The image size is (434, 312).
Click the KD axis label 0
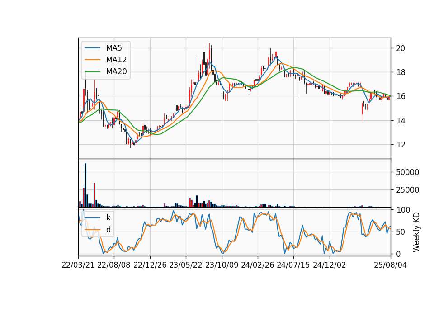click(x=398, y=254)
